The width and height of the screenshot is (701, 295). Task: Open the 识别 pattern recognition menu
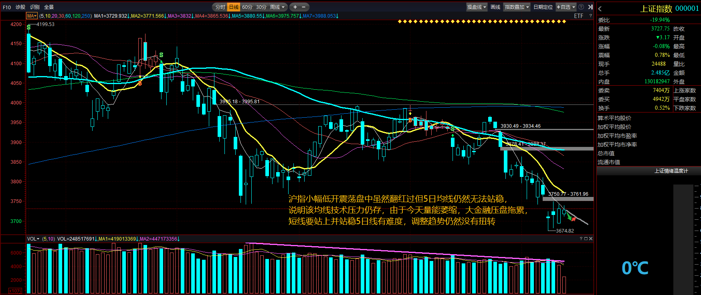pyautogui.click(x=35, y=7)
